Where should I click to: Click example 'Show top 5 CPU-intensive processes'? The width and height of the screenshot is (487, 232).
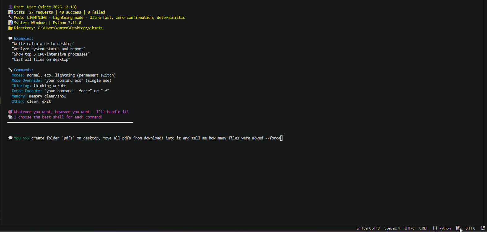[51, 54]
